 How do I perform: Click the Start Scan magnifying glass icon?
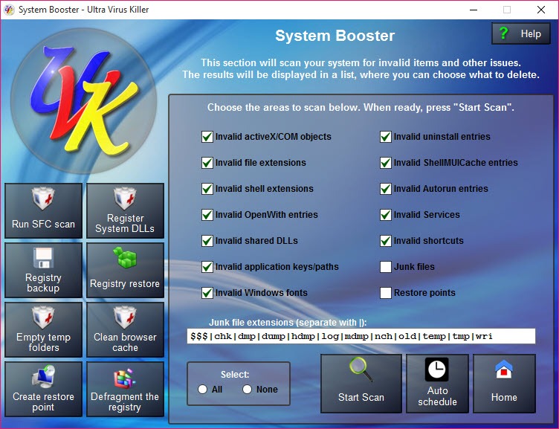pos(361,369)
